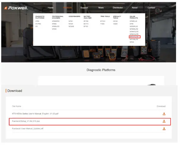Select the Professional Scanners category heading

tap(58, 17)
